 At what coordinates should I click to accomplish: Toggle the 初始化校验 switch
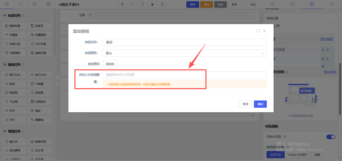pyautogui.click(x=331, y=137)
